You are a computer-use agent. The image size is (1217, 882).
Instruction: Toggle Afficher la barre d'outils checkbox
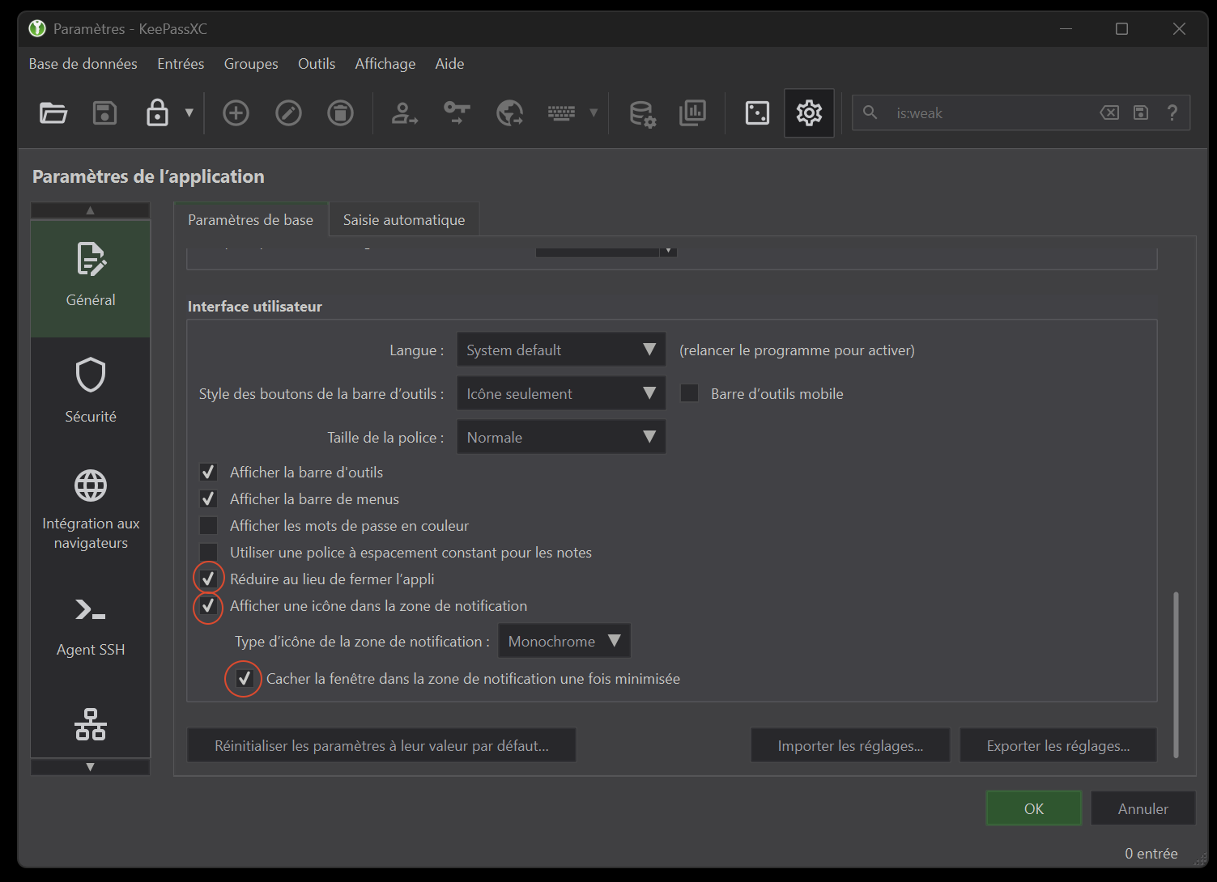(x=208, y=472)
